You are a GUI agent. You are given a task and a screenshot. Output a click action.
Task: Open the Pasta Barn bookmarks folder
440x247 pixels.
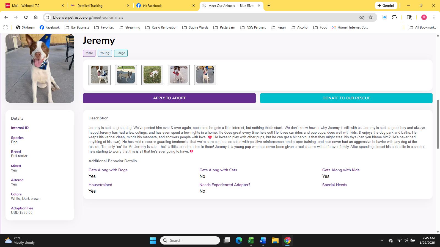pyautogui.click(x=224, y=27)
